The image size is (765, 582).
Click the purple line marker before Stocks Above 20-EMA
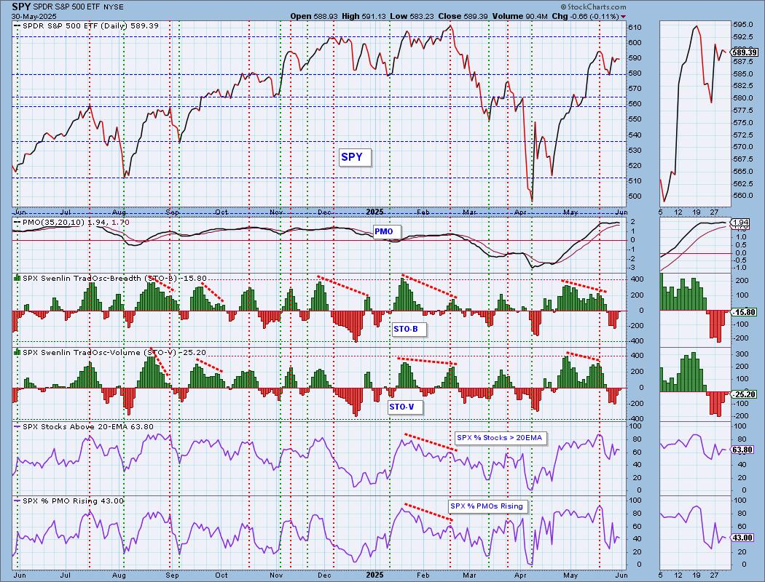(17, 426)
